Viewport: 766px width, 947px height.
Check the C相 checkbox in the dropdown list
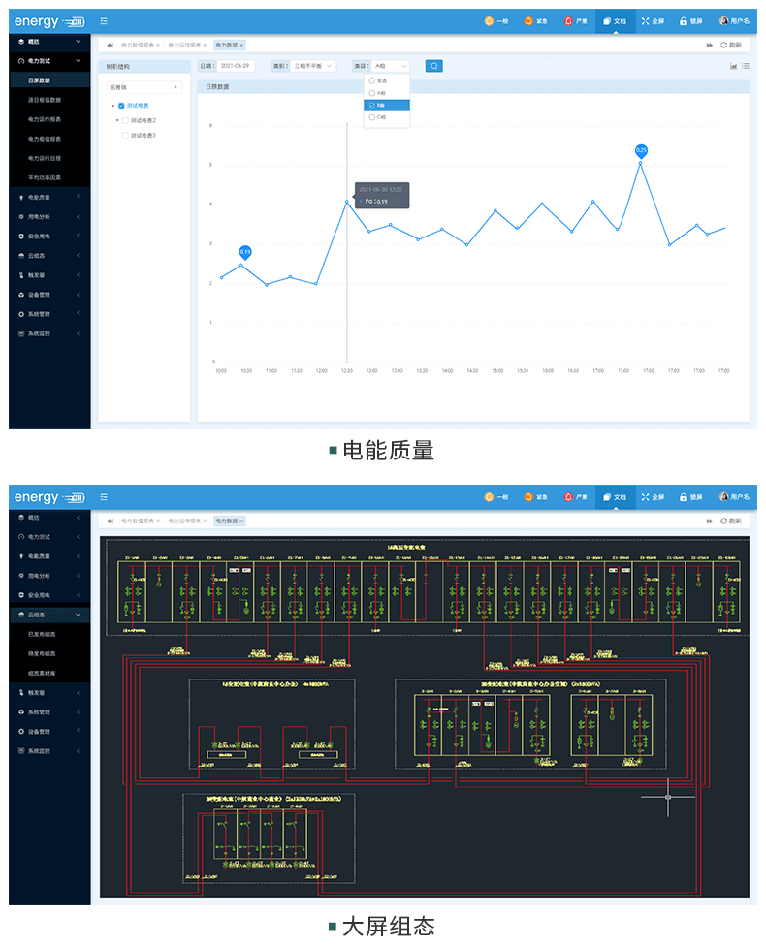click(x=372, y=116)
